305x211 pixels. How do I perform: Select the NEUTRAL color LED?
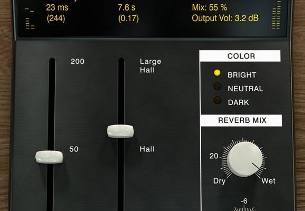coord(217,87)
